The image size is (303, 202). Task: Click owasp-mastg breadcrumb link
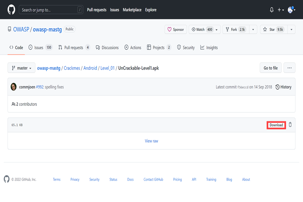[49, 68]
